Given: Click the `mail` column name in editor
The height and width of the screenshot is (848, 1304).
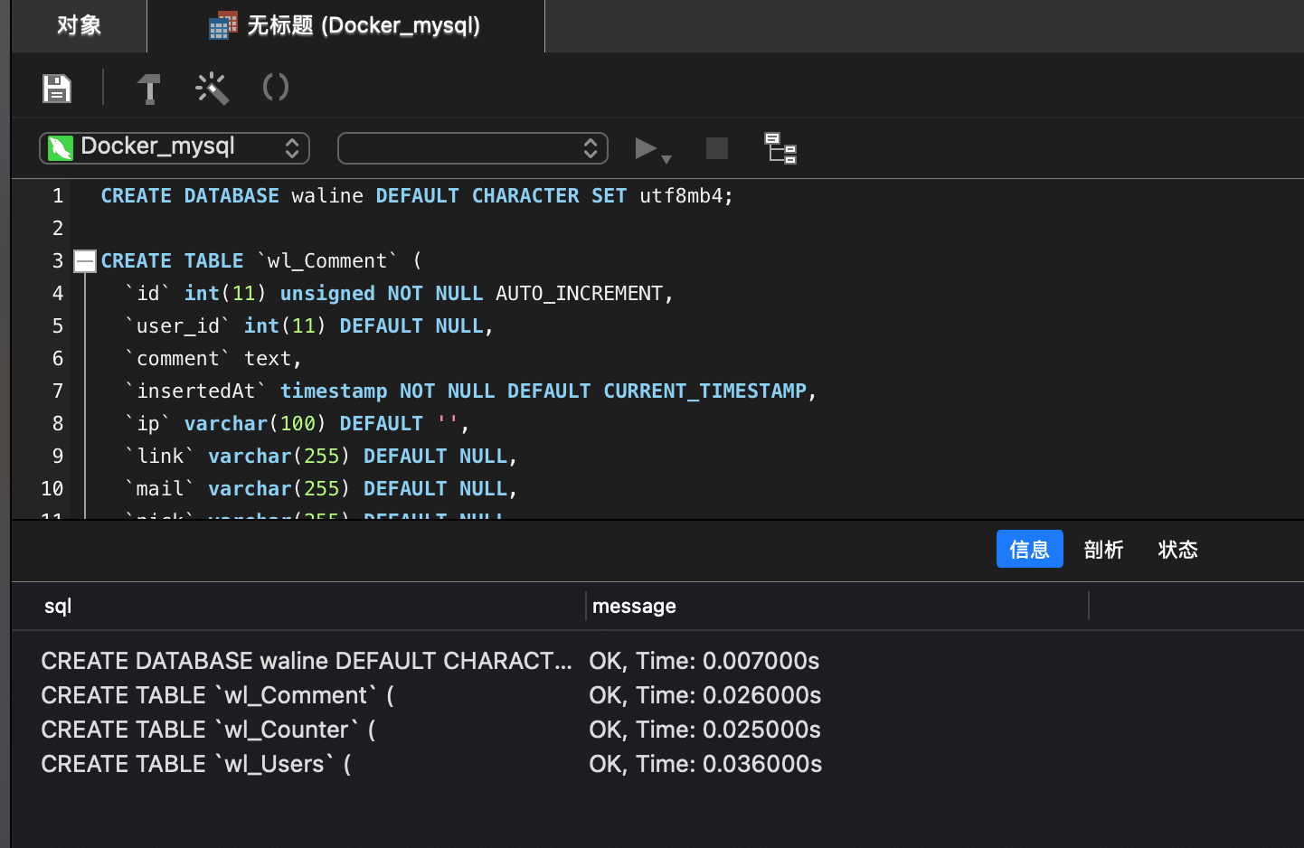Looking at the screenshot, I should pyautogui.click(x=159, y=489).
